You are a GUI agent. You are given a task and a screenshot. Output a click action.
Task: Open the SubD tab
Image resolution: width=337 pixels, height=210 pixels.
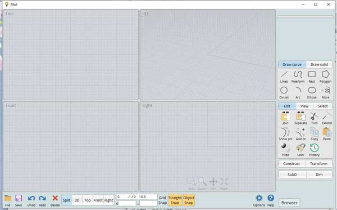point(292,175)
